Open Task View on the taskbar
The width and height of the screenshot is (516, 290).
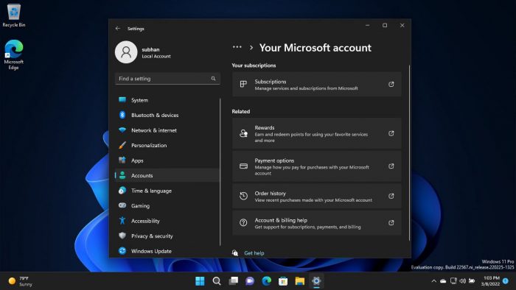click(234, 281)
